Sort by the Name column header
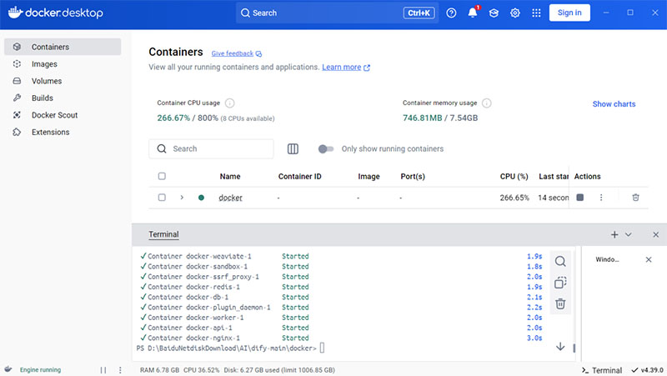 230,177
